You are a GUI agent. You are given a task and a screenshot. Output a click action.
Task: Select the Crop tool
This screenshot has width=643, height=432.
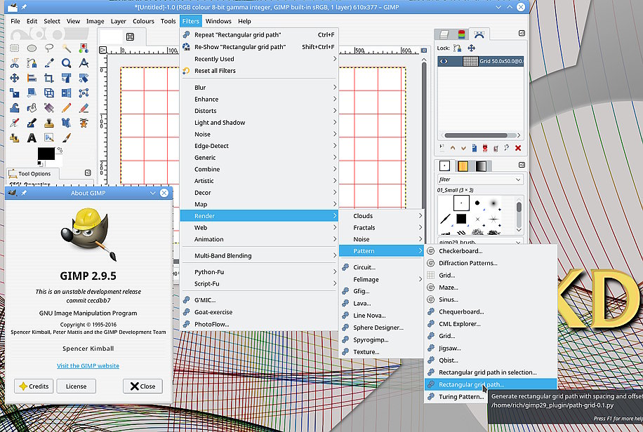point(49,78)
